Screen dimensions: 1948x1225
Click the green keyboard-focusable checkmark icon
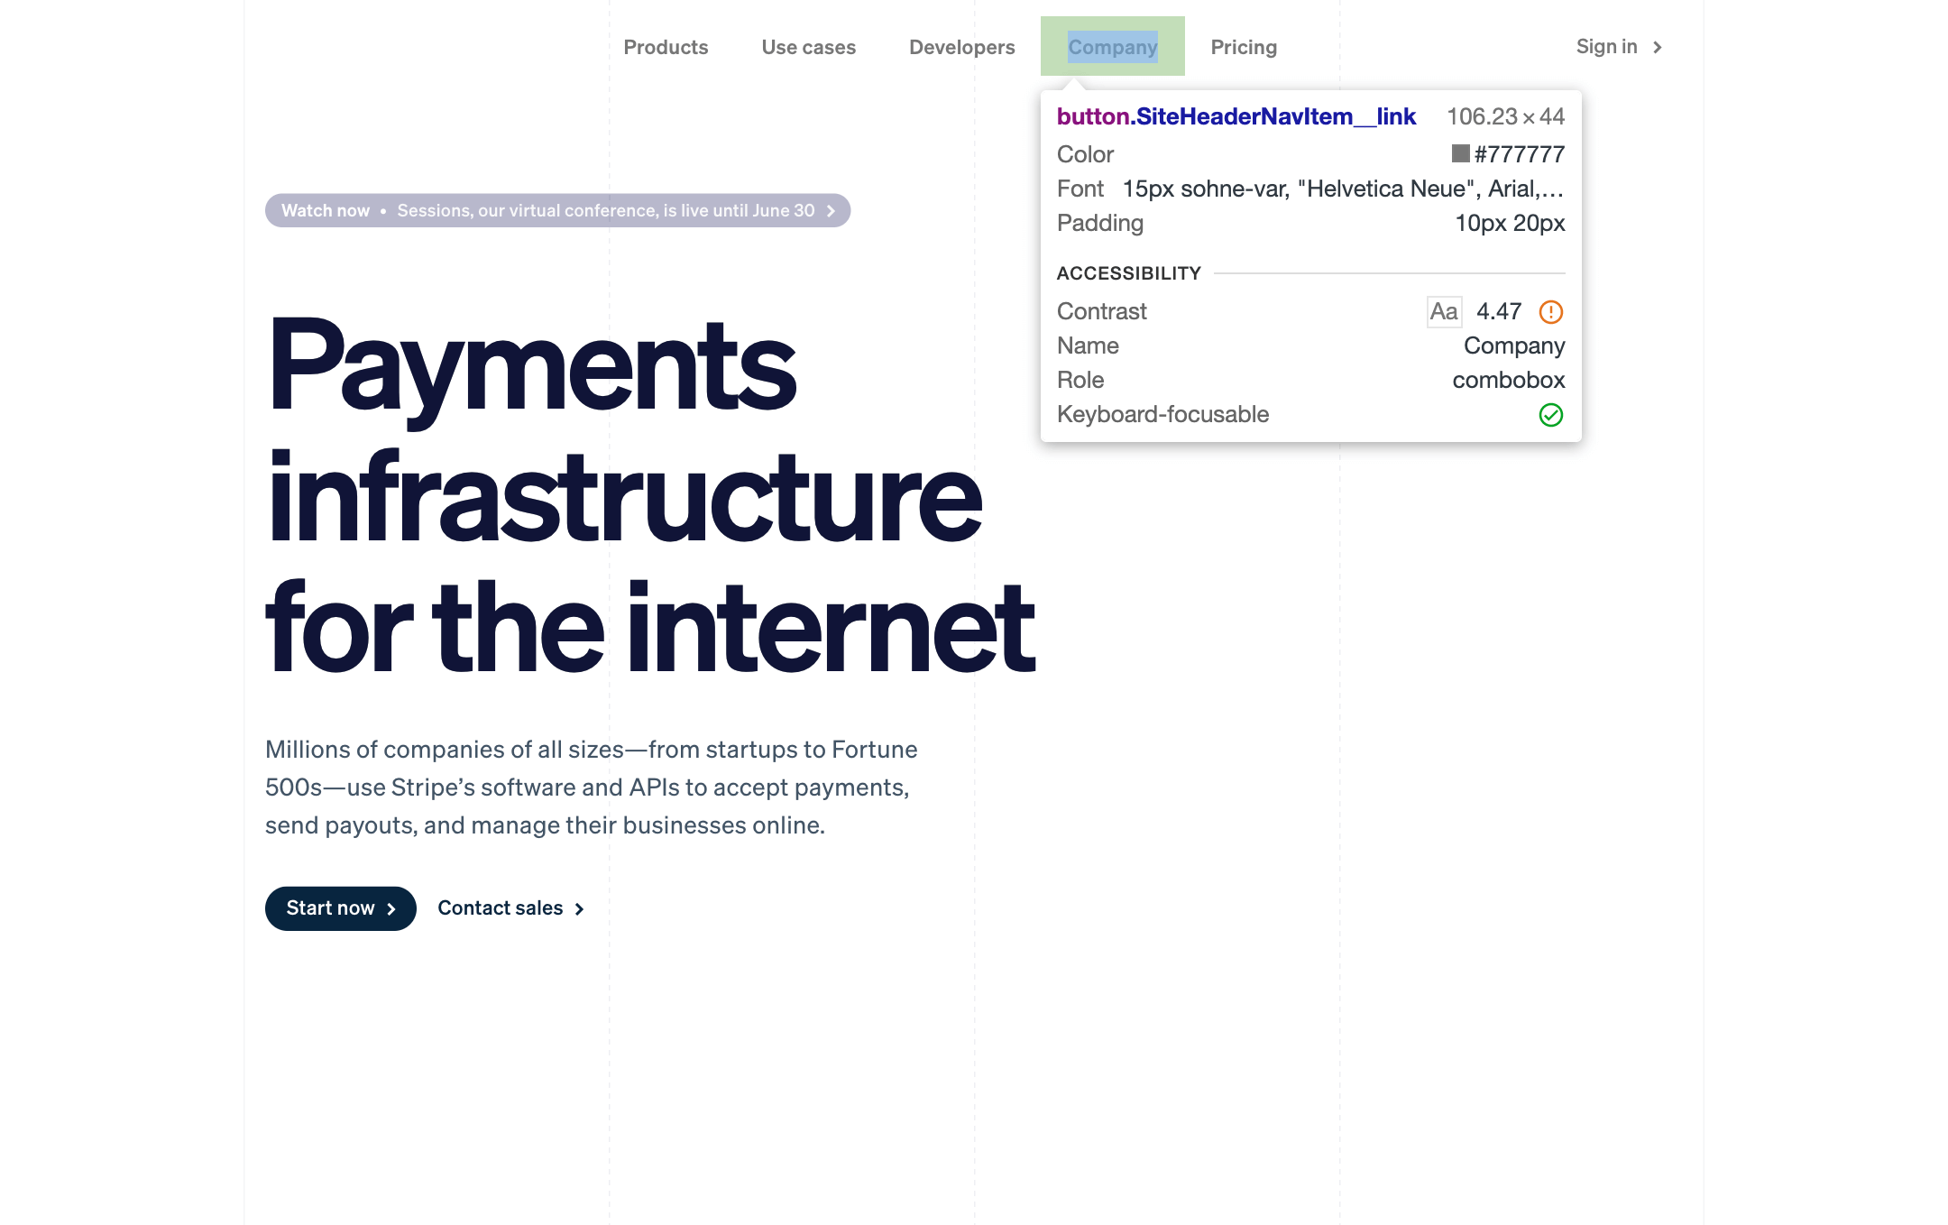(x=1550, y=415)
